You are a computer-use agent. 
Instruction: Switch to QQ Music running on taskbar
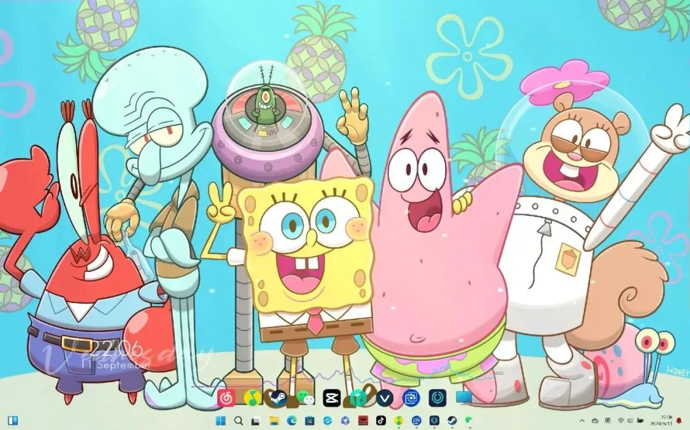click(x=399, y=421)
